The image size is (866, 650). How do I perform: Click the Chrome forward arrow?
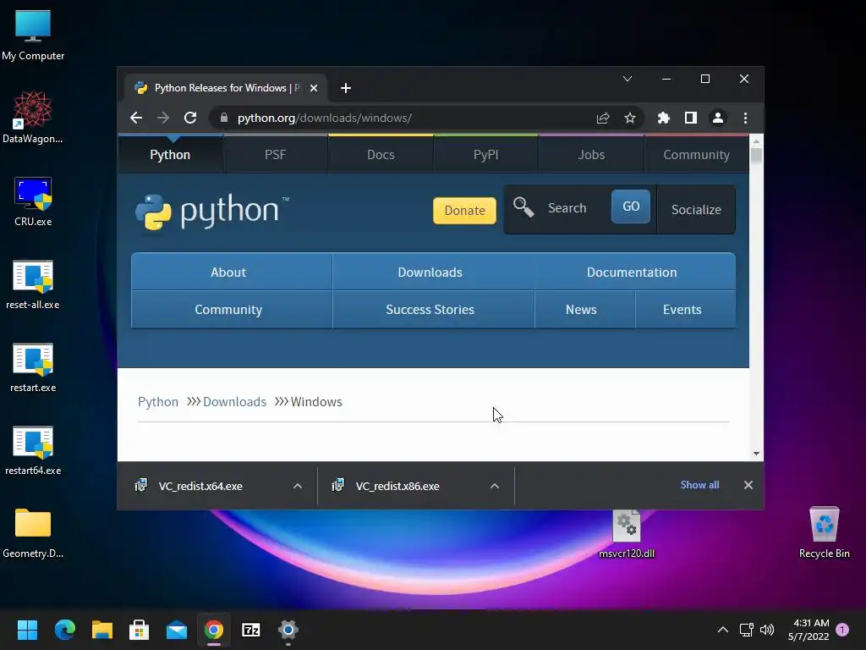point(163,118)
